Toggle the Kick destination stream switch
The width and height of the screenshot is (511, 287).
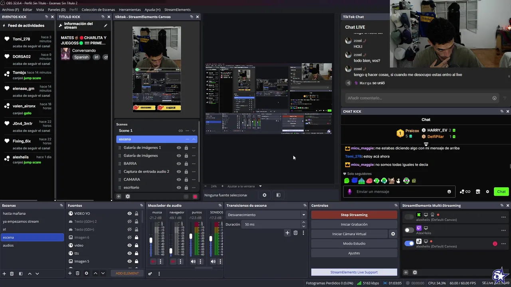click(409, 217)
